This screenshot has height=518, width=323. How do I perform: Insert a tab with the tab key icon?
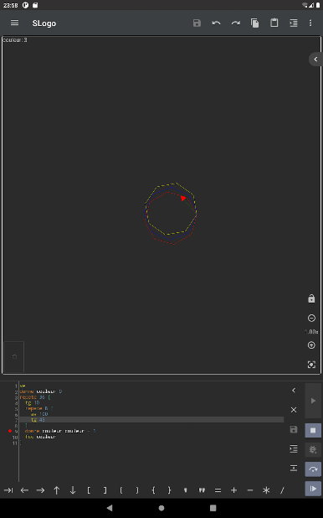pyautogui.click(x=8, y=490)
